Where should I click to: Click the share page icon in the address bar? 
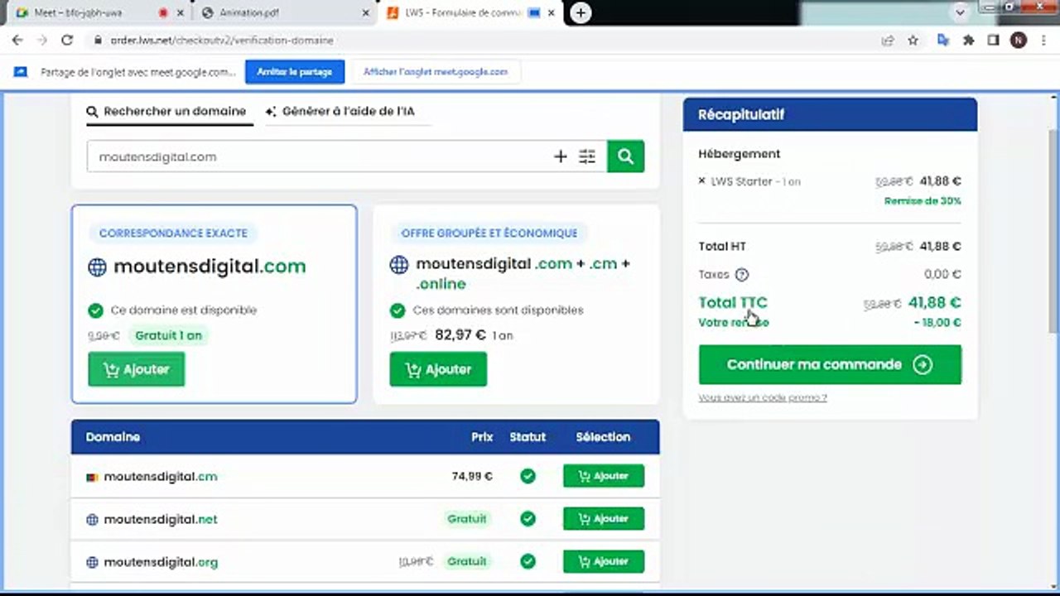888,40
